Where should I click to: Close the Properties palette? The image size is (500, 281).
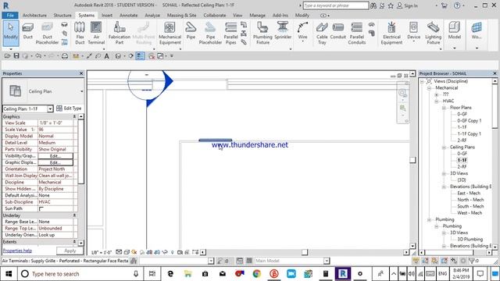point(81,73)
